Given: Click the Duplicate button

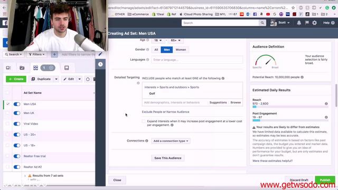Looking at the screenshot, I should coord(41,79).
